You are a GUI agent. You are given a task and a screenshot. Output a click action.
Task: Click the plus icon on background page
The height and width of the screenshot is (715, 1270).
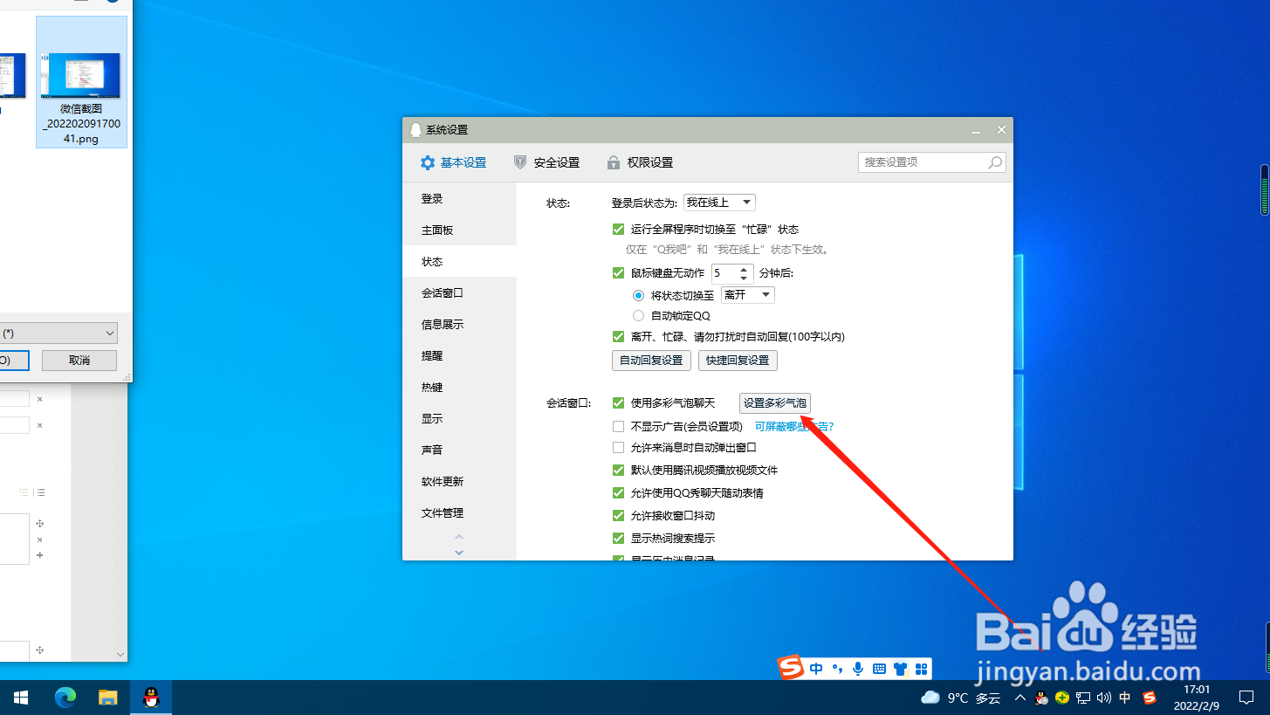[x=39, y=556]
